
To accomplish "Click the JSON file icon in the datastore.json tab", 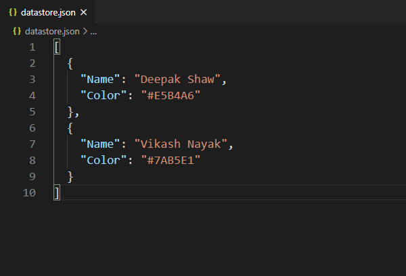I will (12, 13).
